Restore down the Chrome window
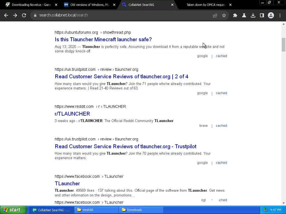This screenshot has width=286, height=214. 269,3
